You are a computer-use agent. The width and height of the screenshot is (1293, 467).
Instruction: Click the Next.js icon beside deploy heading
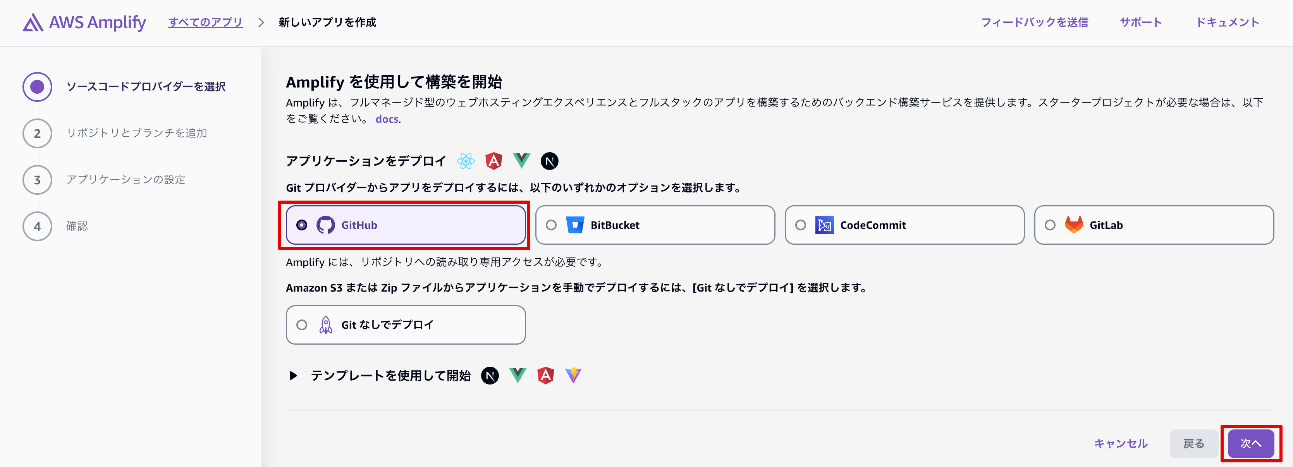(x=549, y=161)
